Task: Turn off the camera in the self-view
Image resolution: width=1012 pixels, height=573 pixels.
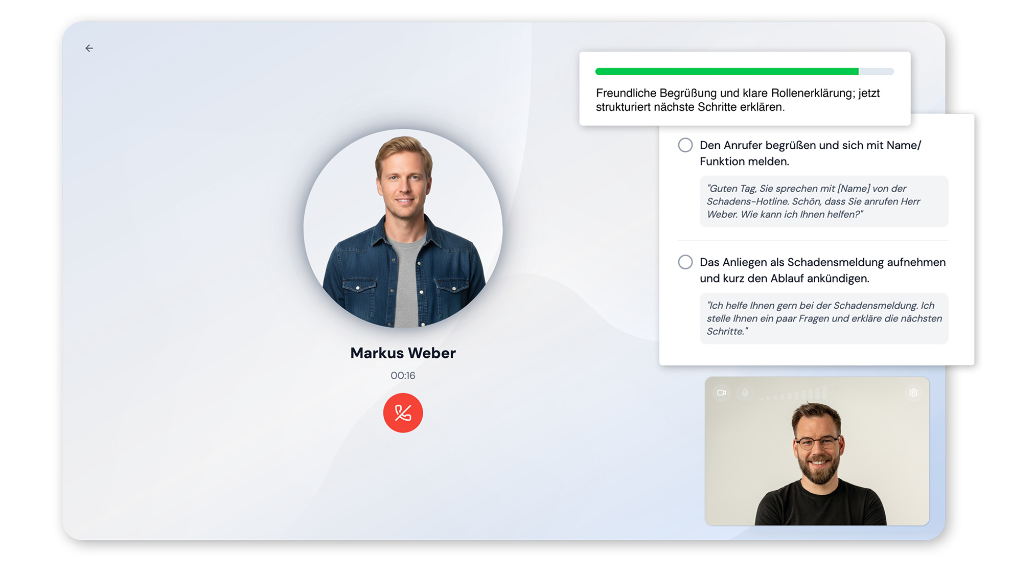Action: pos(721,393)
